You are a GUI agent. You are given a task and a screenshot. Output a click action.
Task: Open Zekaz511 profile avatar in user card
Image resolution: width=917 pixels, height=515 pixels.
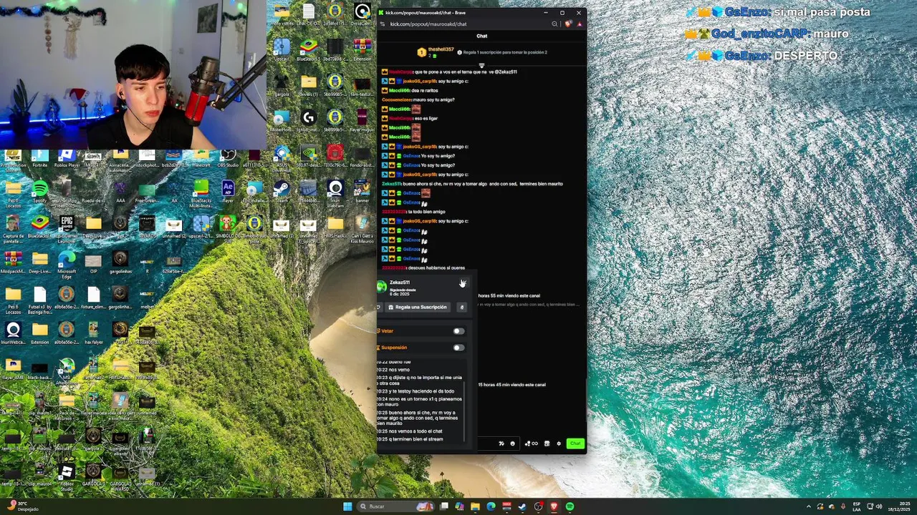382,286
